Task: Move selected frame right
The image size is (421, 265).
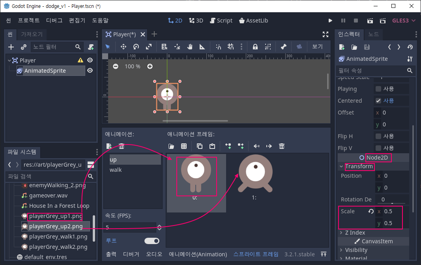Action: click(x=269, y=146)
